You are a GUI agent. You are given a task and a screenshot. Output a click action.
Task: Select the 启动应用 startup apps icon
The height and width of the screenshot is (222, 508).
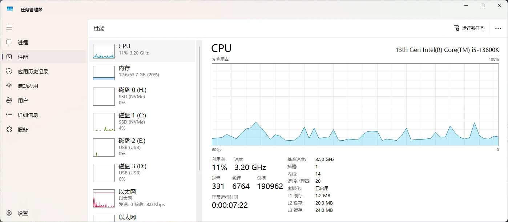click(9, 86)
